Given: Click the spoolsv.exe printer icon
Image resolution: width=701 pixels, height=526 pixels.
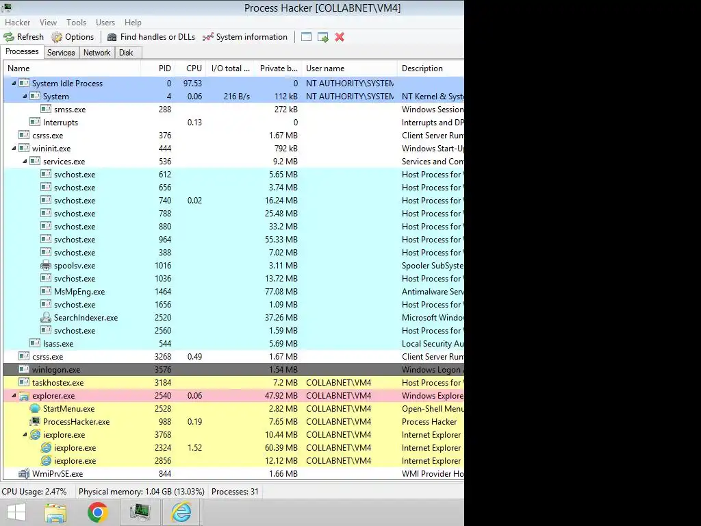Looking at the screenshot, I should (x=46, y=265).
